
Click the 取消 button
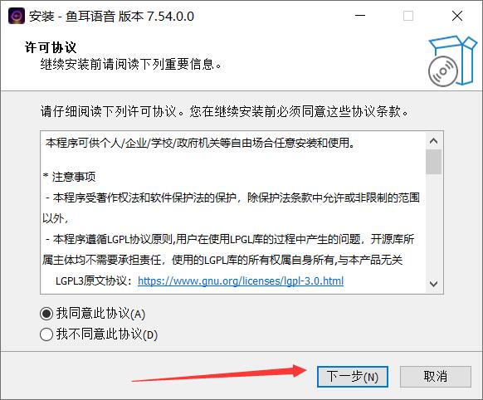click(435, 377)
